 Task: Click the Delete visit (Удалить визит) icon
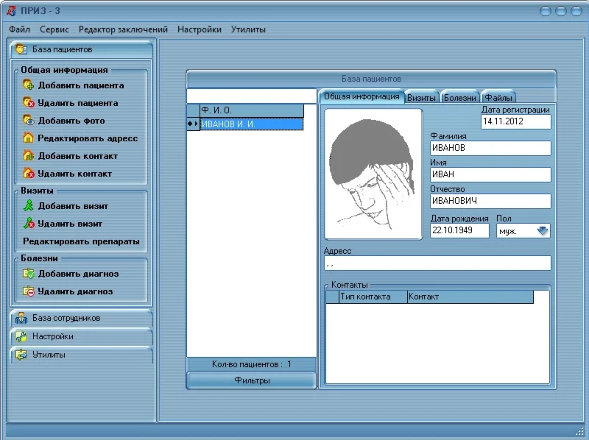(29, 224)
